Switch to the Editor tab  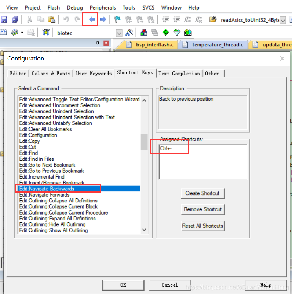tap(18, 73)
